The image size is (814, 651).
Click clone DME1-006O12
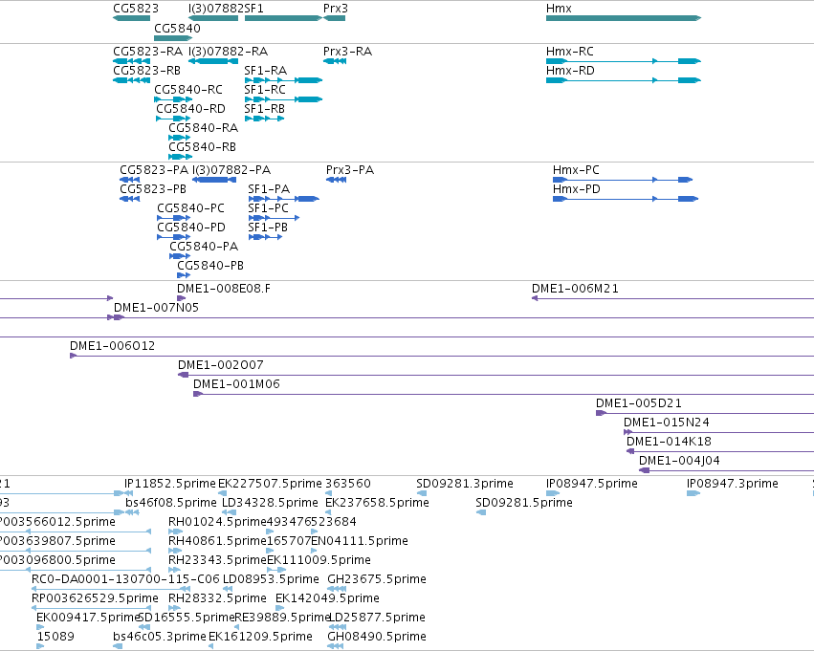442,357
